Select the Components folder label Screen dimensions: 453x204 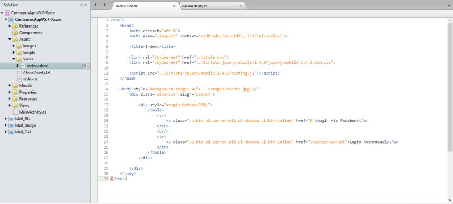coord(31,33)
